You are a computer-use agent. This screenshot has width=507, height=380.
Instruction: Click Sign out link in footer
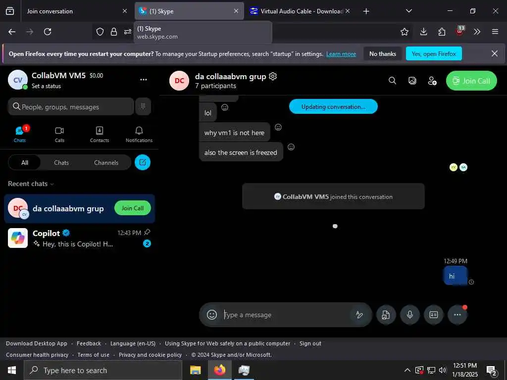(310, 343)
